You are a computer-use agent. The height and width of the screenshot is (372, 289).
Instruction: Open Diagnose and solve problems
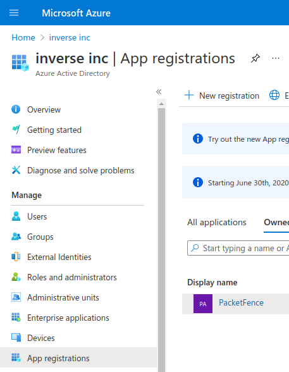click(80, 171)
